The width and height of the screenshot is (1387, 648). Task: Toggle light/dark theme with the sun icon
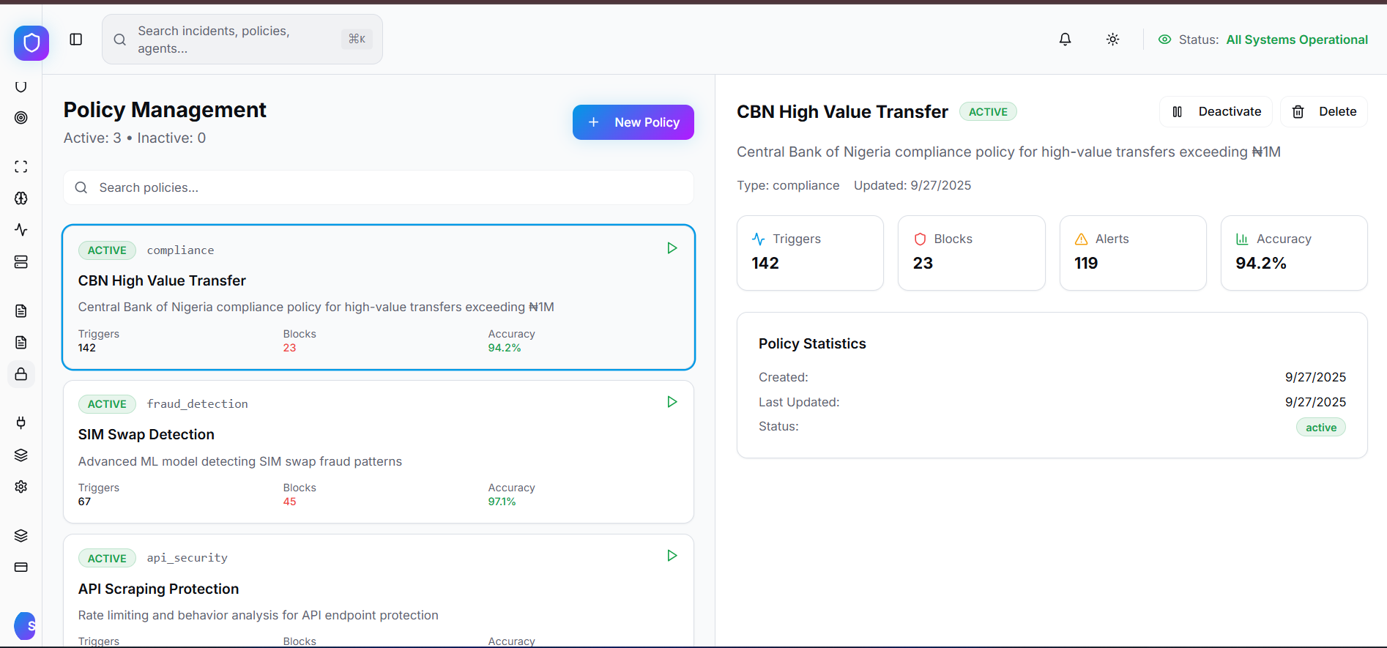1113,40
